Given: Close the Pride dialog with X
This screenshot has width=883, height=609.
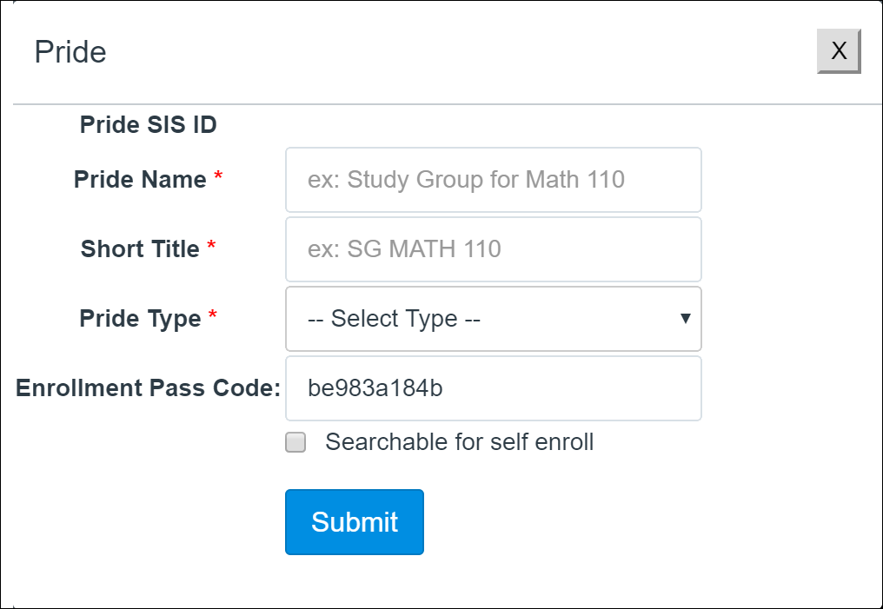Looking at the screenshot, I should point(839,51).
